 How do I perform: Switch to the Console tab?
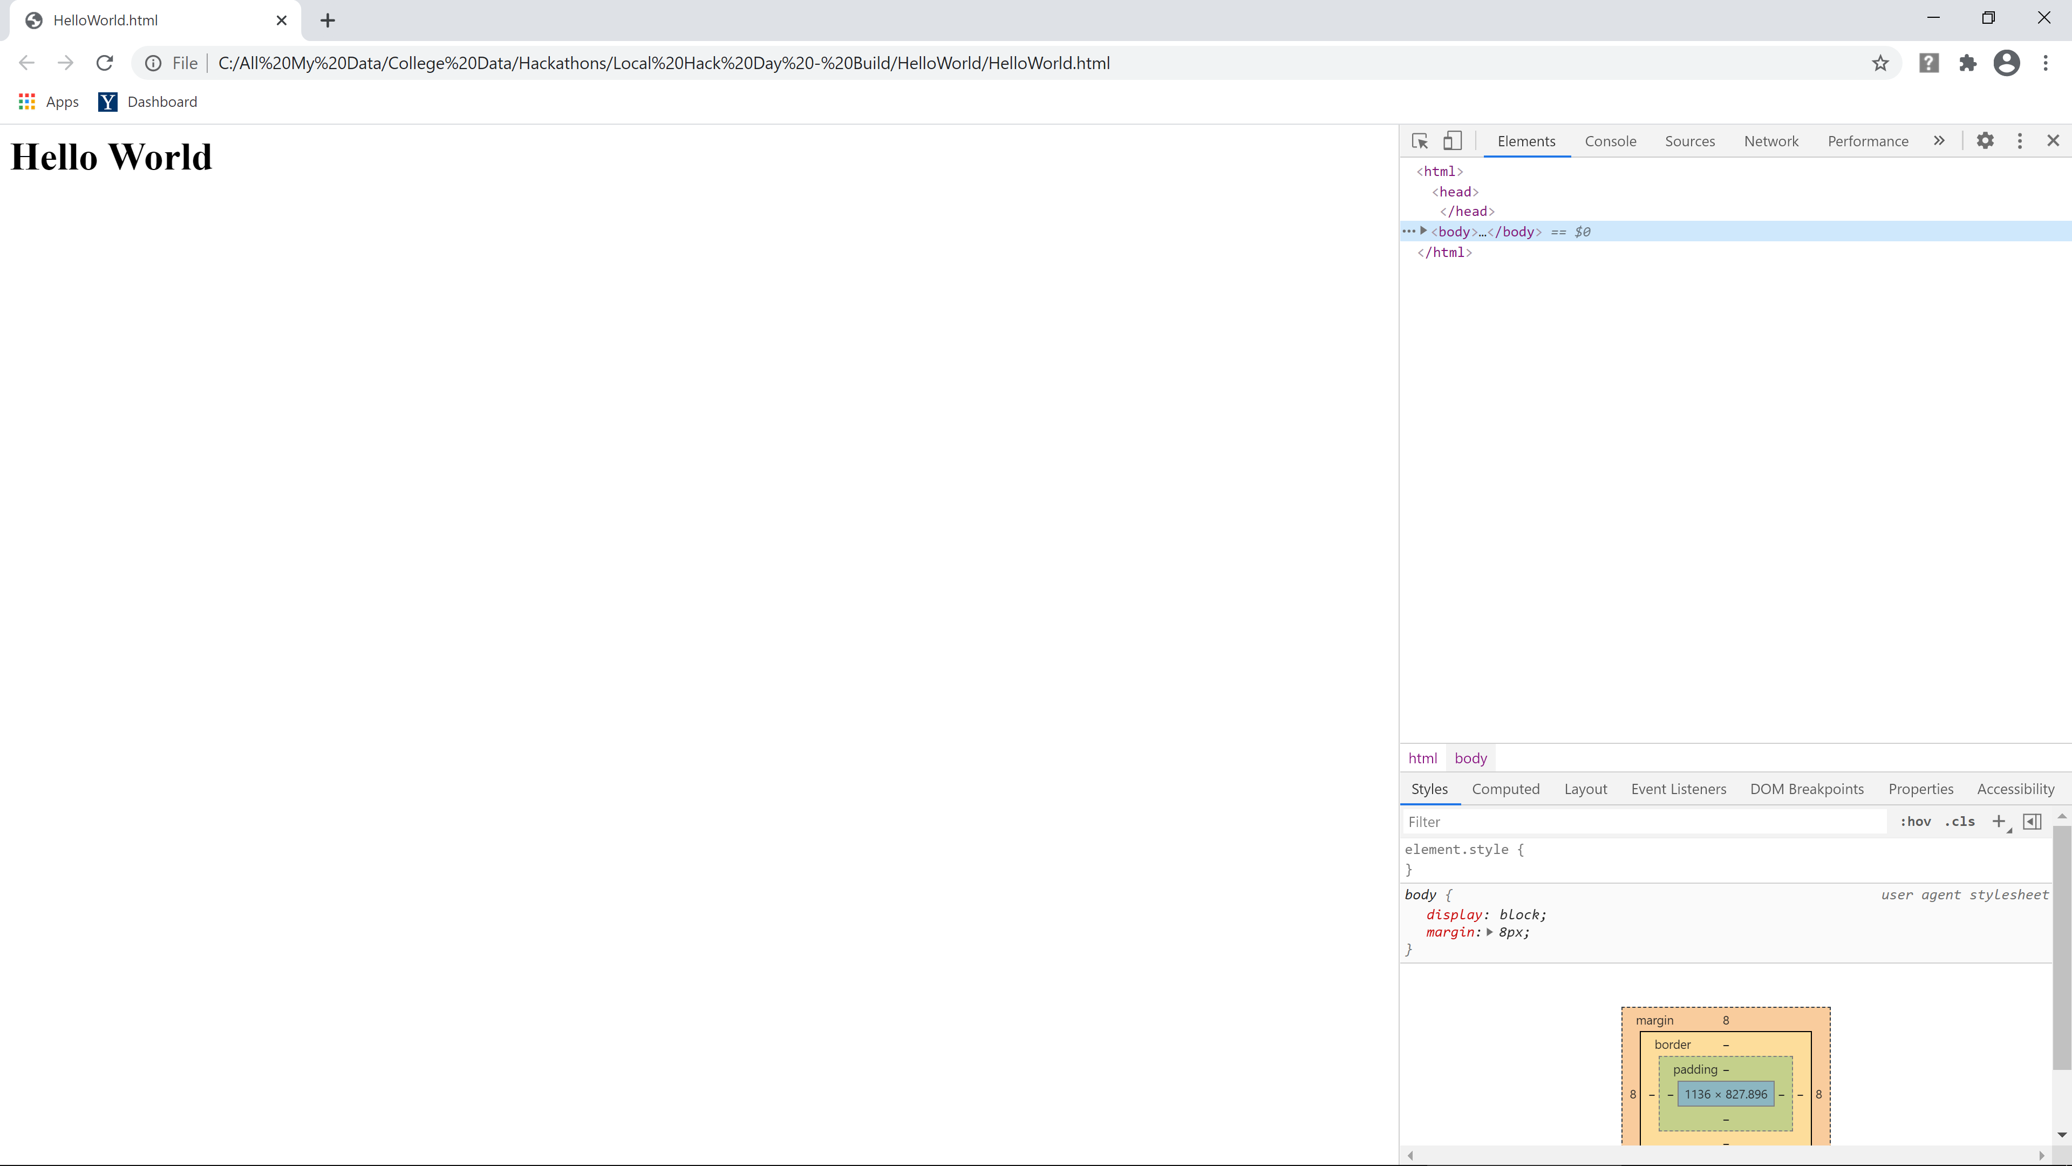pos(1610,141)
